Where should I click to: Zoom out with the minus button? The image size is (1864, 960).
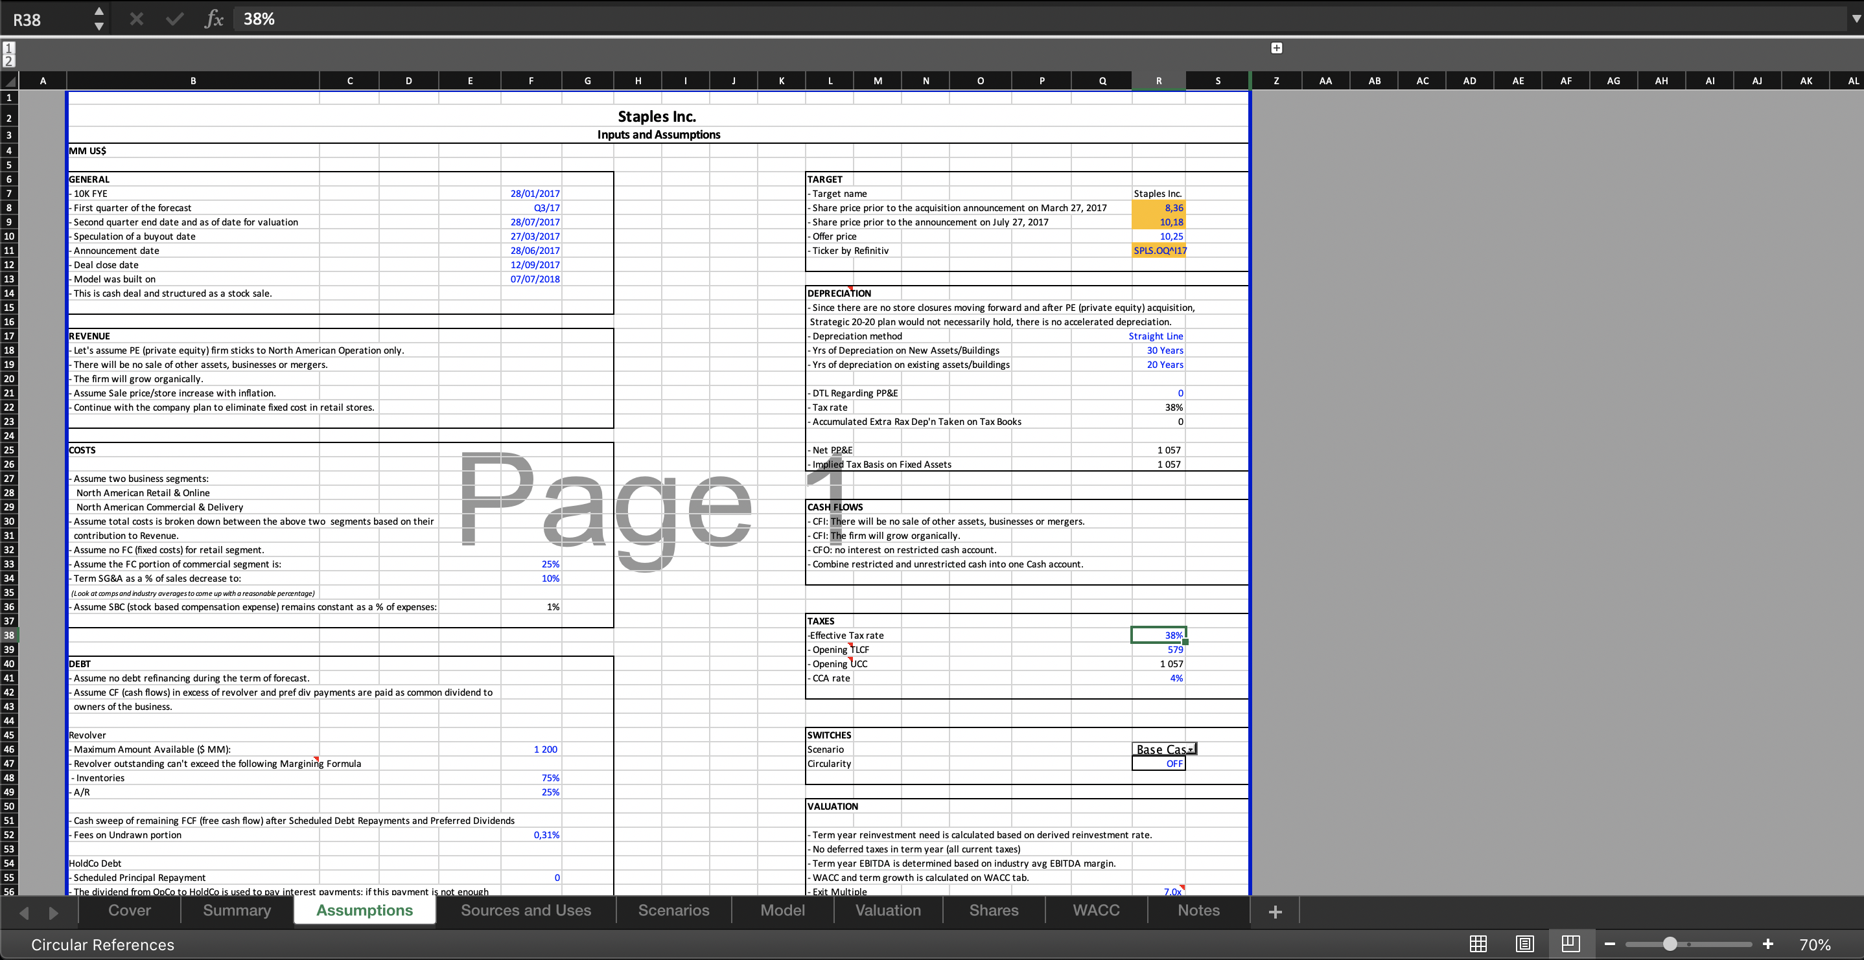tap(1609, 944)
